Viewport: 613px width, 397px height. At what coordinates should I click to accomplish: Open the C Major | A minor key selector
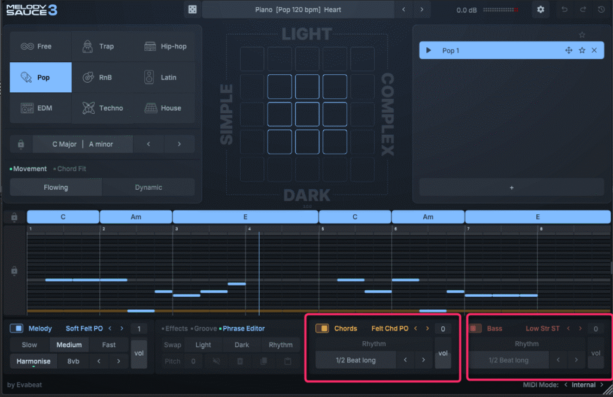[83, 144]
